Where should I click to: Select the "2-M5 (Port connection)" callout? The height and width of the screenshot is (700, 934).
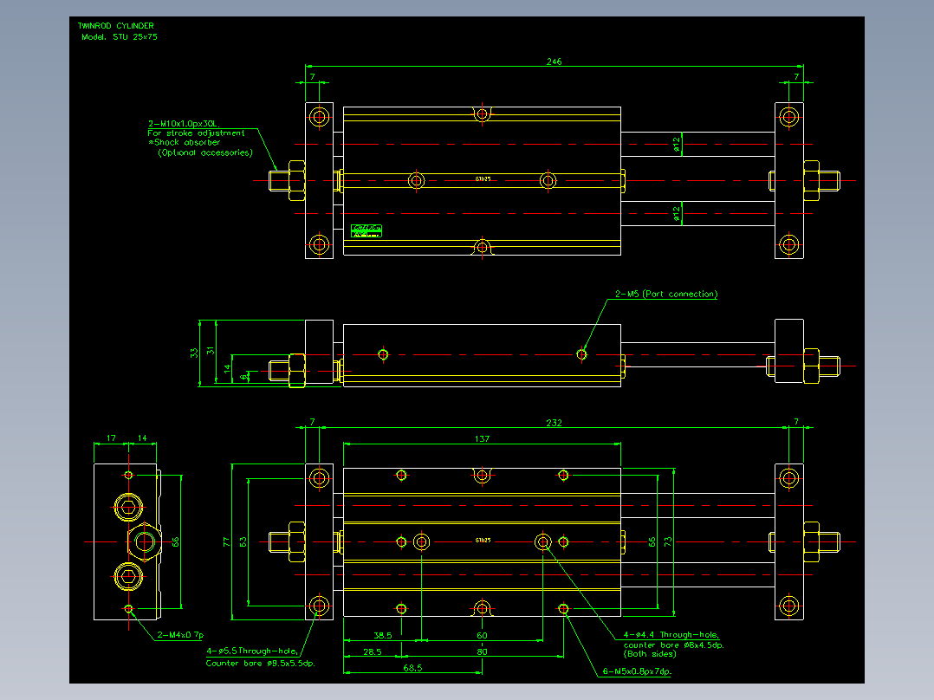[666, 295]
